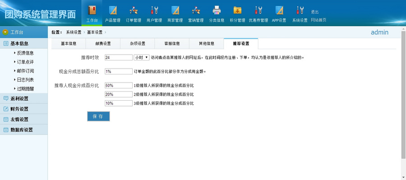The width and height of the screenshot is (406, 180).
Task: Expand the 财务设置 sidebar section
Action: [x=24, y=109]
